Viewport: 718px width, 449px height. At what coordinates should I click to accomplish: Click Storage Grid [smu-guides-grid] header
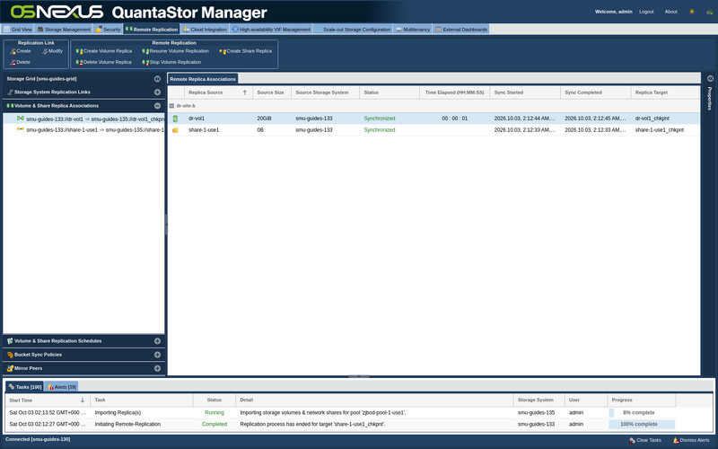click(x=41, y=79)
